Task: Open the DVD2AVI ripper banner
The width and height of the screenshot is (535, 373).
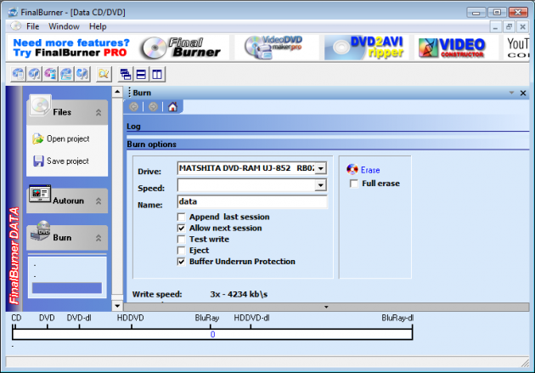Action: (365, 48)
